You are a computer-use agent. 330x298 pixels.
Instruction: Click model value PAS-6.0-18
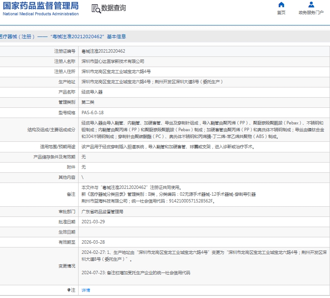(x=93, y=112)
